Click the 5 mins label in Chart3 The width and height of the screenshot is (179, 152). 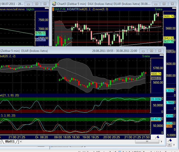pos(158,9)
